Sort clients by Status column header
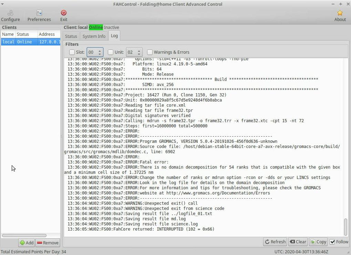Image resolution: width=351 pixels, height=255 pixels. [26, 34]
